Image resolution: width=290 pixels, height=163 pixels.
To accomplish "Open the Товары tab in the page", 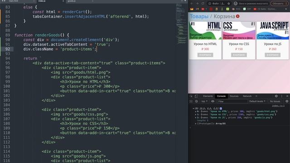I will tap(199, 16).
